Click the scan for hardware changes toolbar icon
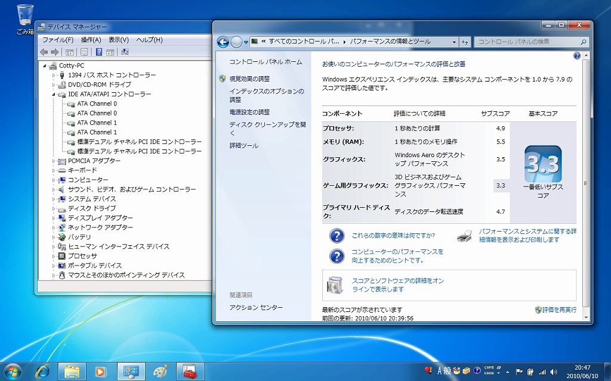This screenshot has width=611, height=381. 125,52
